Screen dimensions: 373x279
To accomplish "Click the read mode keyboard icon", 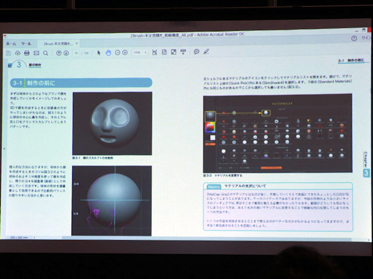I will coord(183,52).
